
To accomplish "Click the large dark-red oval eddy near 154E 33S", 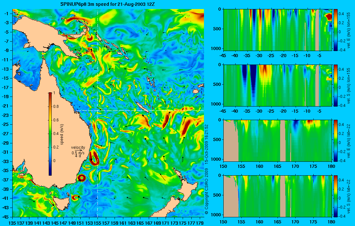I will [94, 158].
